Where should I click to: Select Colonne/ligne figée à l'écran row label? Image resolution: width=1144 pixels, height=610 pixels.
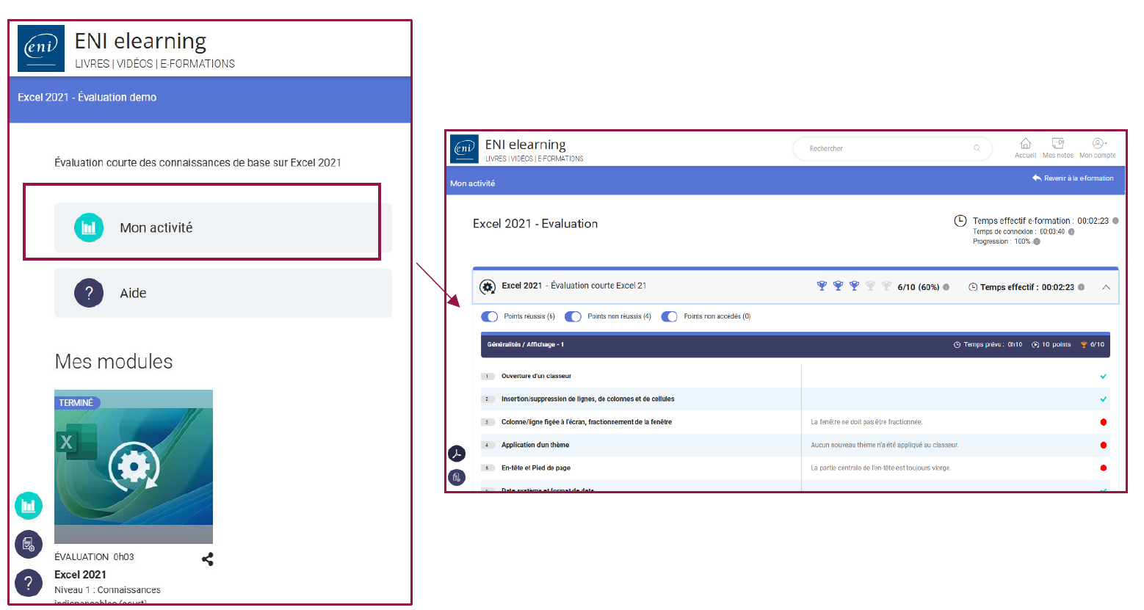[x=587, y=422]
